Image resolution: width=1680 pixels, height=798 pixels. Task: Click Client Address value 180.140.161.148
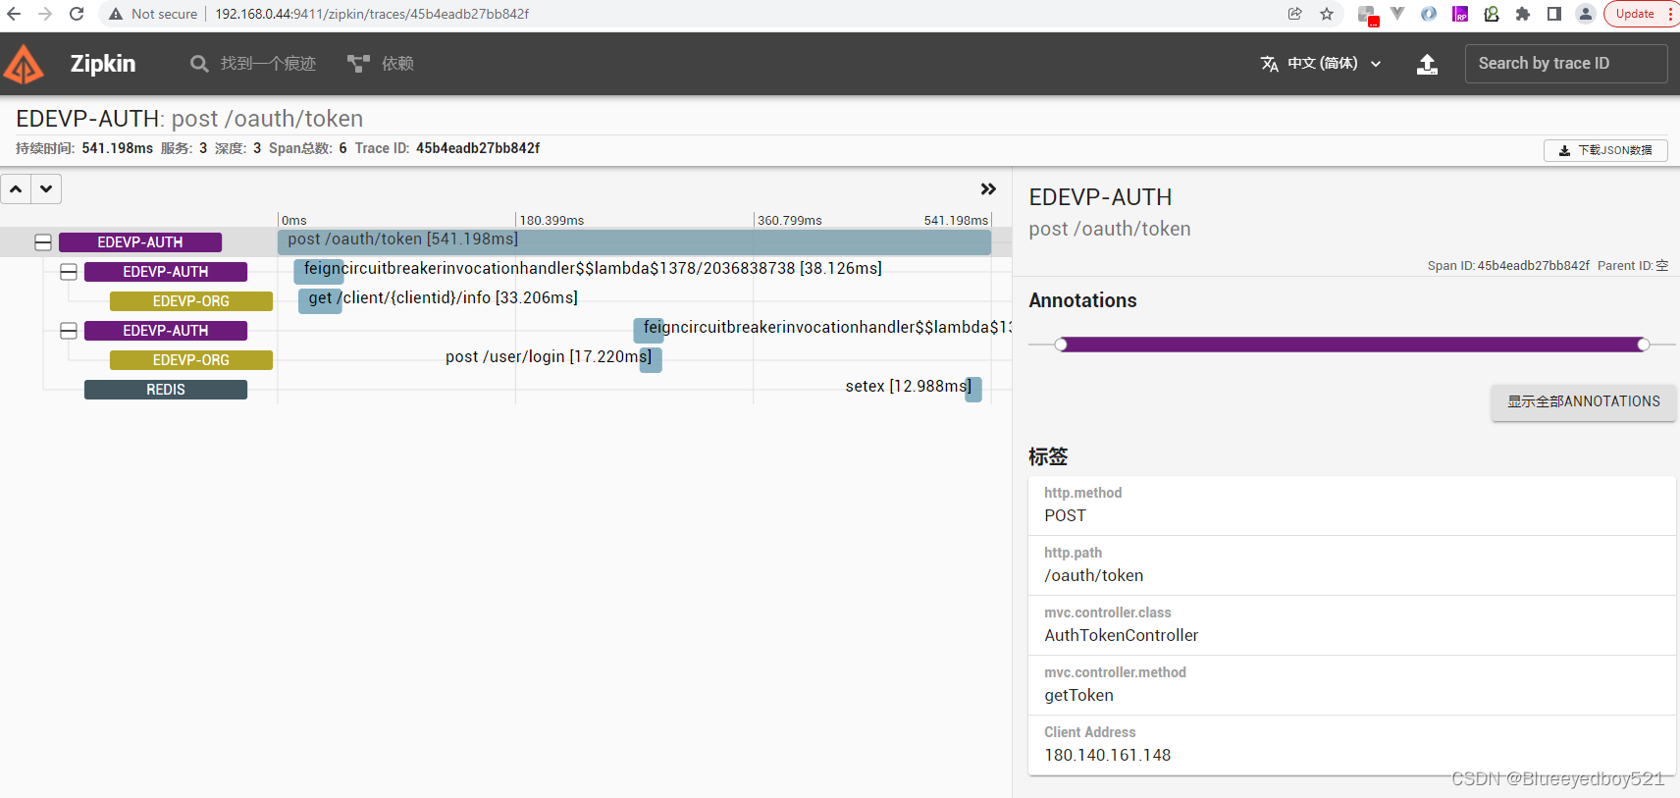(1107, 756)
